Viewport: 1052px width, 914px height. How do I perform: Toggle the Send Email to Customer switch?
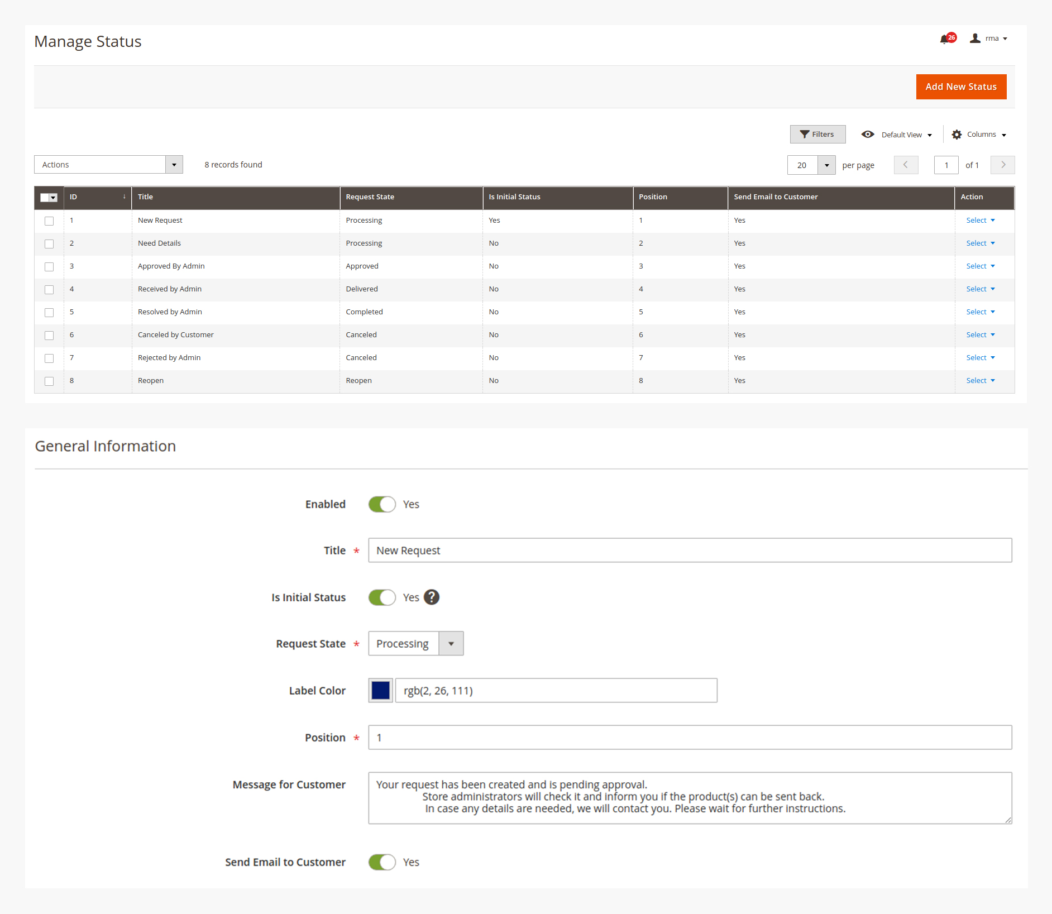(382, 862)
